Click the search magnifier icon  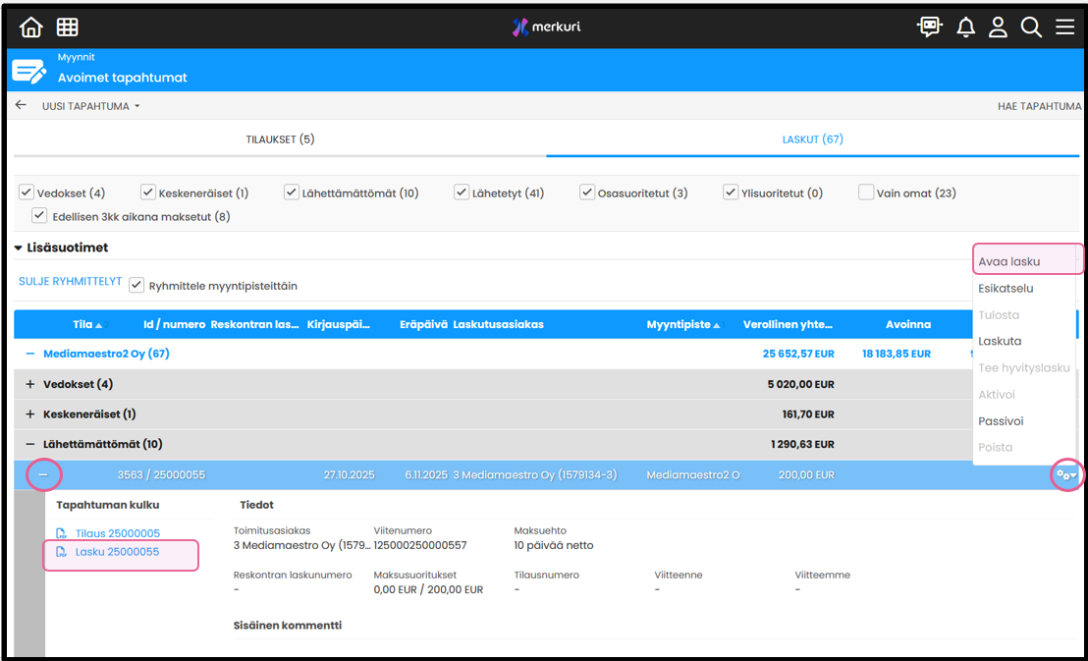(x=1031, y=28)
